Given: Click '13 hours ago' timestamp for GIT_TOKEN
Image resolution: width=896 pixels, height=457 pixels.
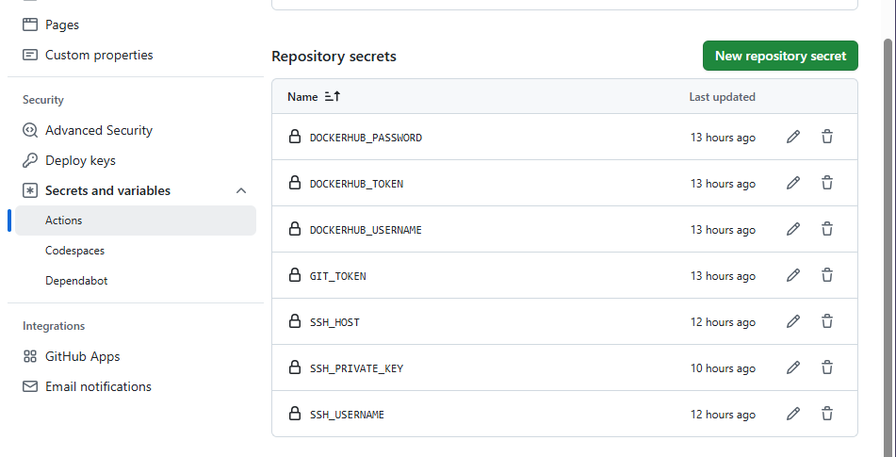Looking at the screenshot, I should click(x=723, y=276).
